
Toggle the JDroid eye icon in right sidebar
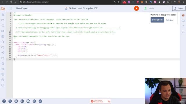[183, 15]
